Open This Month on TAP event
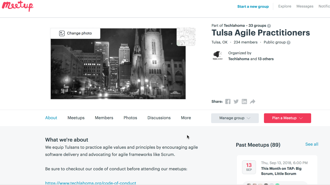 pos(281,171)
